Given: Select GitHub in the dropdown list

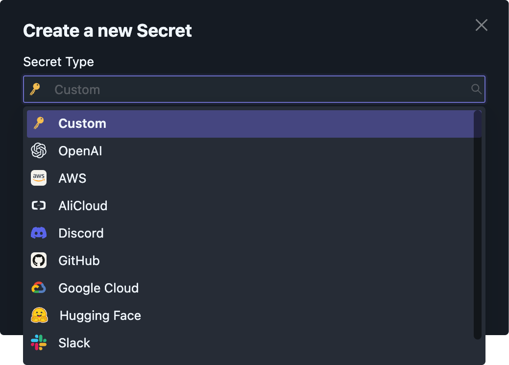Looking at the screenshot, I should 79,261.
